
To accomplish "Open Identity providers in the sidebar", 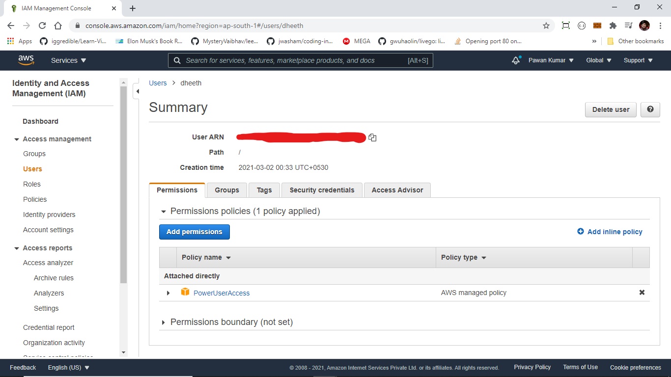I will coord(49,215).
